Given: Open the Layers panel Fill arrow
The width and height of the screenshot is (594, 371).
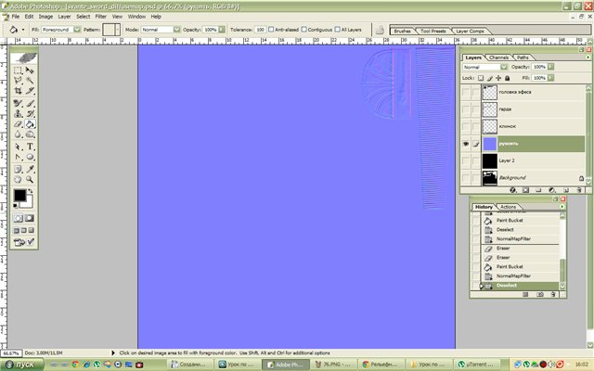Looking at the screenshot, I should coord(550,78).
